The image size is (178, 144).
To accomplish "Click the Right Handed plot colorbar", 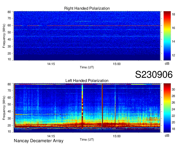I will click(x=167, y=36).
